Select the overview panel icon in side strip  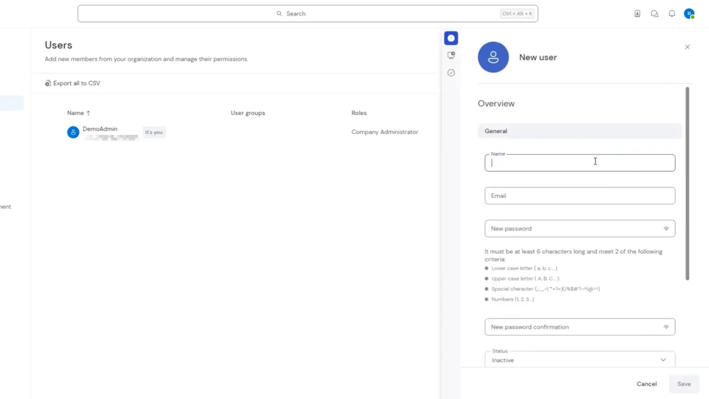451,38
